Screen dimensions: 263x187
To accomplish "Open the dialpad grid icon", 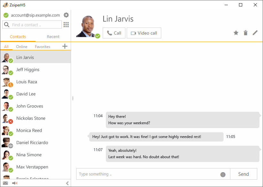I will coord(66,25).
